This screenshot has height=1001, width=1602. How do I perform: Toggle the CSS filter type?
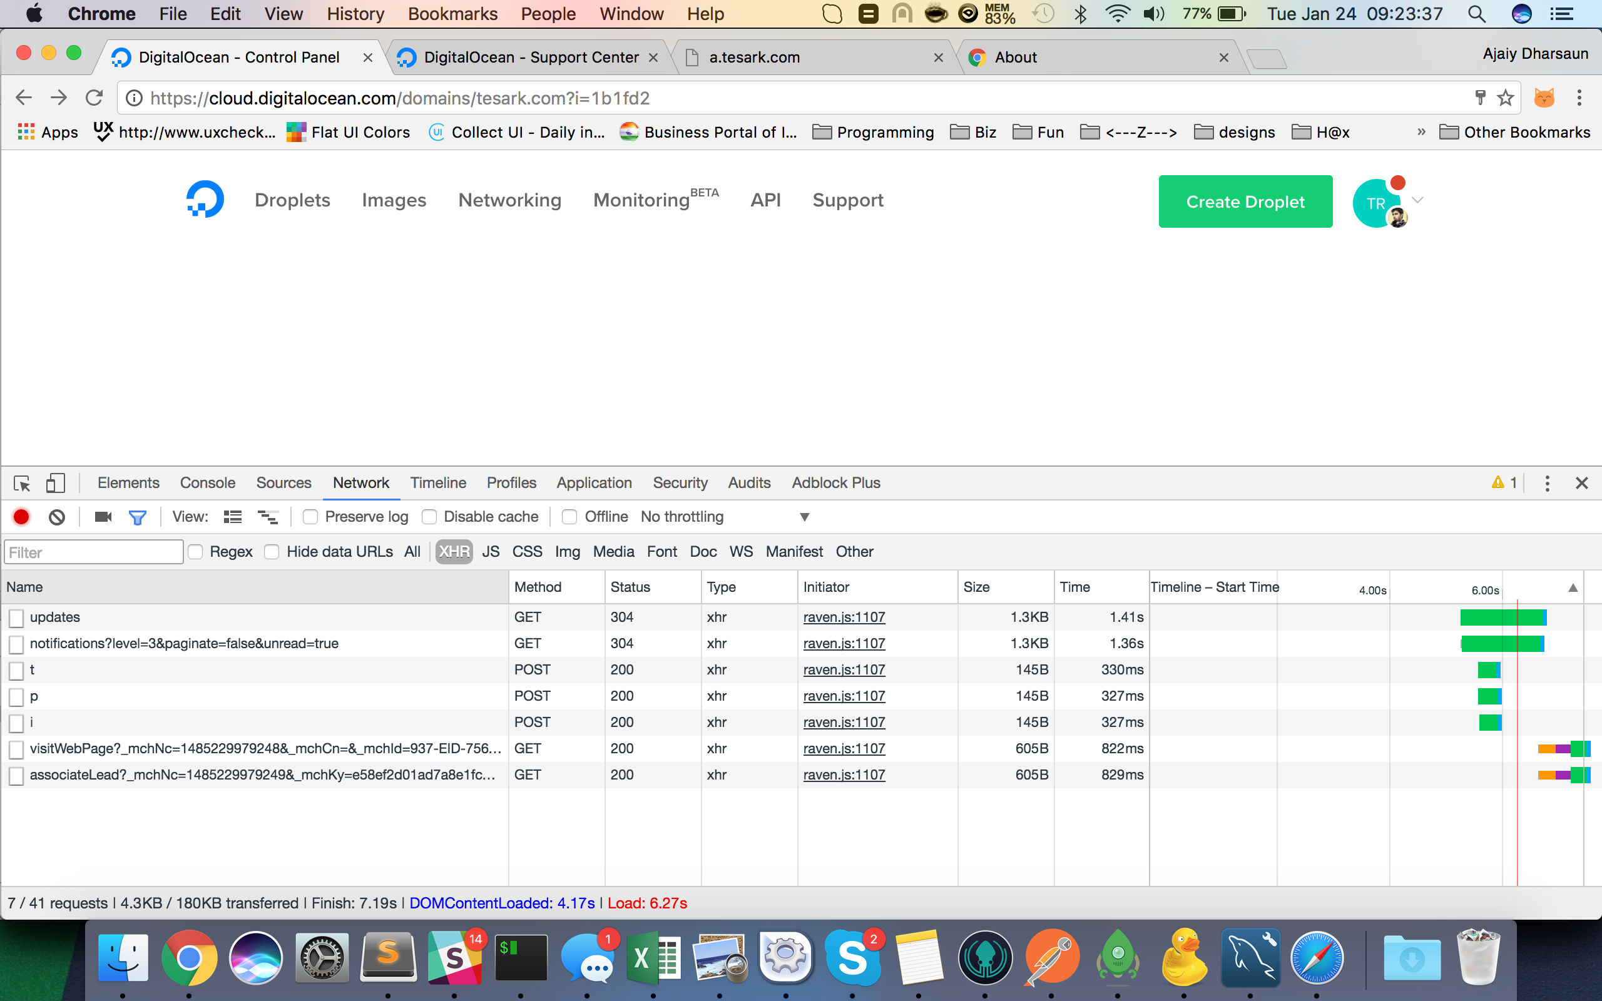click(527, 552)
